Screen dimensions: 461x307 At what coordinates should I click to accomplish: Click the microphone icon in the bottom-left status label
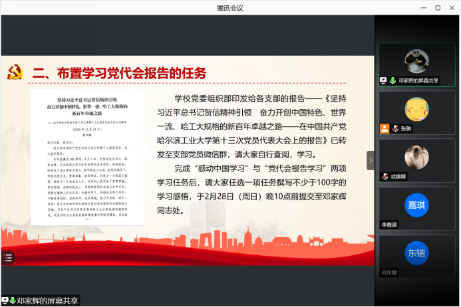(12, 301)
